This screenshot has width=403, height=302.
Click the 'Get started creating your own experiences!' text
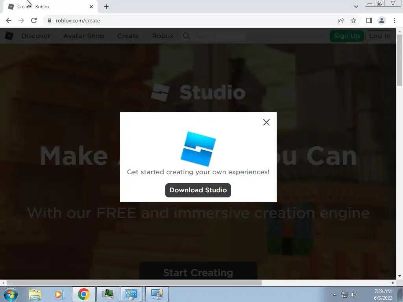click(x=198, y=172)
